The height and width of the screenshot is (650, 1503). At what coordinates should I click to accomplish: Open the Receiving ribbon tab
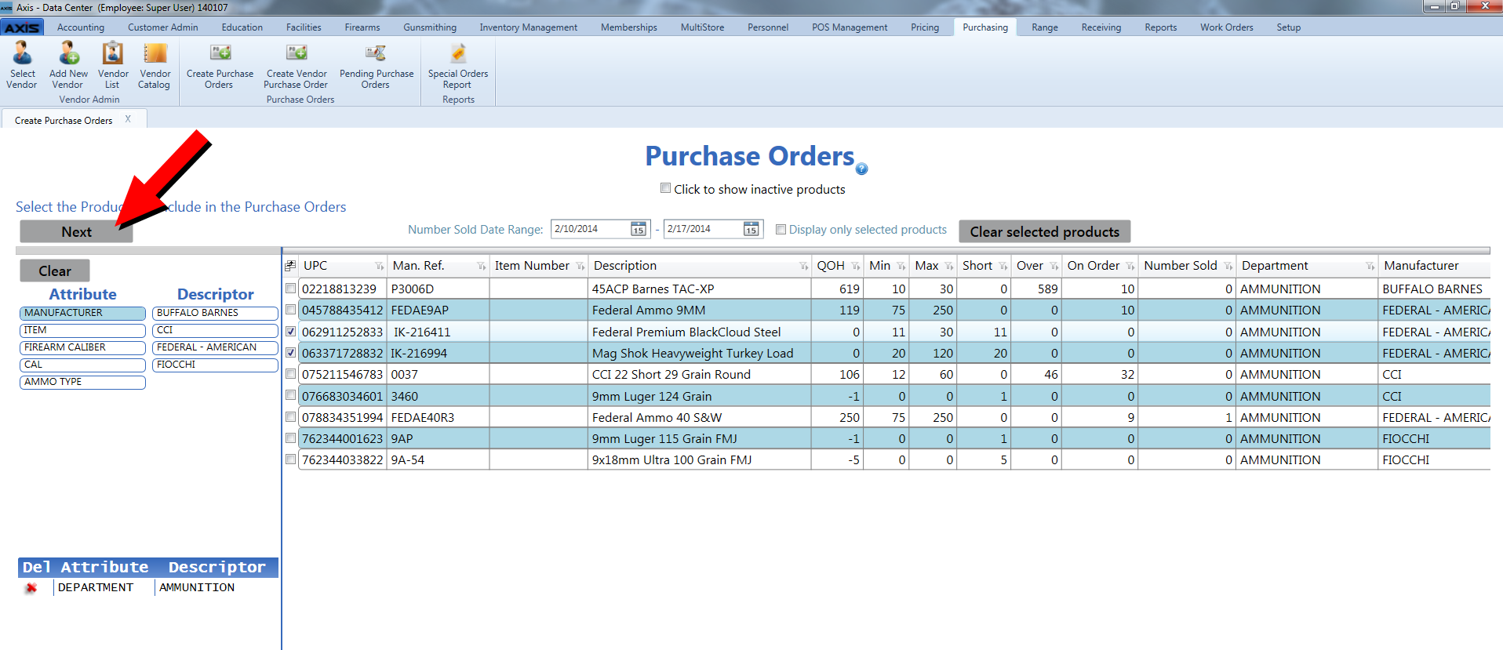(x=1101, y=27)
